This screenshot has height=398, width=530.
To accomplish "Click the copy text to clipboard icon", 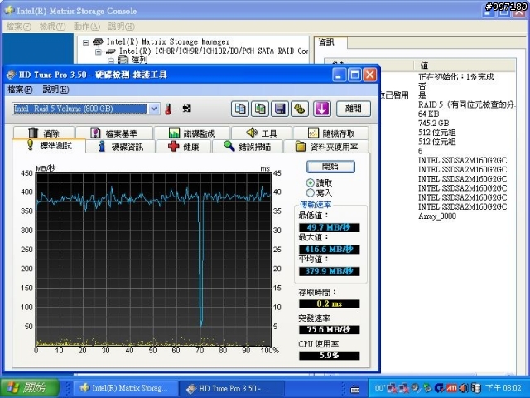I will point(240,109).
